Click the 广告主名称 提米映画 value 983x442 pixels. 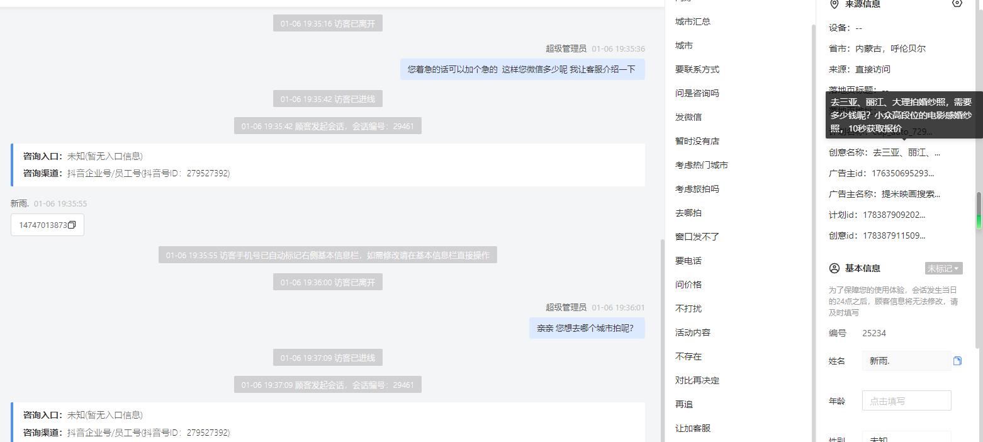[911, 194]
